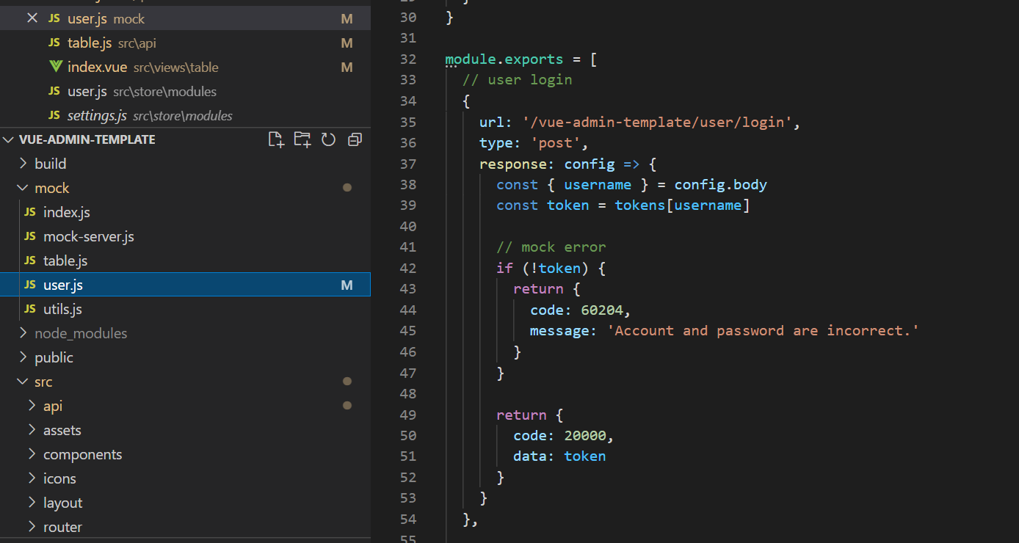Click the number 20000 in code
Viewport: 1019px width, 543px height.
[x=585, y=436]
